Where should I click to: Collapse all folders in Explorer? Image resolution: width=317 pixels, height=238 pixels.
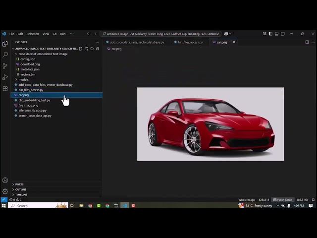98,49
